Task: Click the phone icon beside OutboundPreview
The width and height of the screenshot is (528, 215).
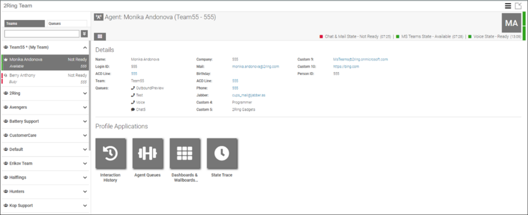Action: pos(133,88)
